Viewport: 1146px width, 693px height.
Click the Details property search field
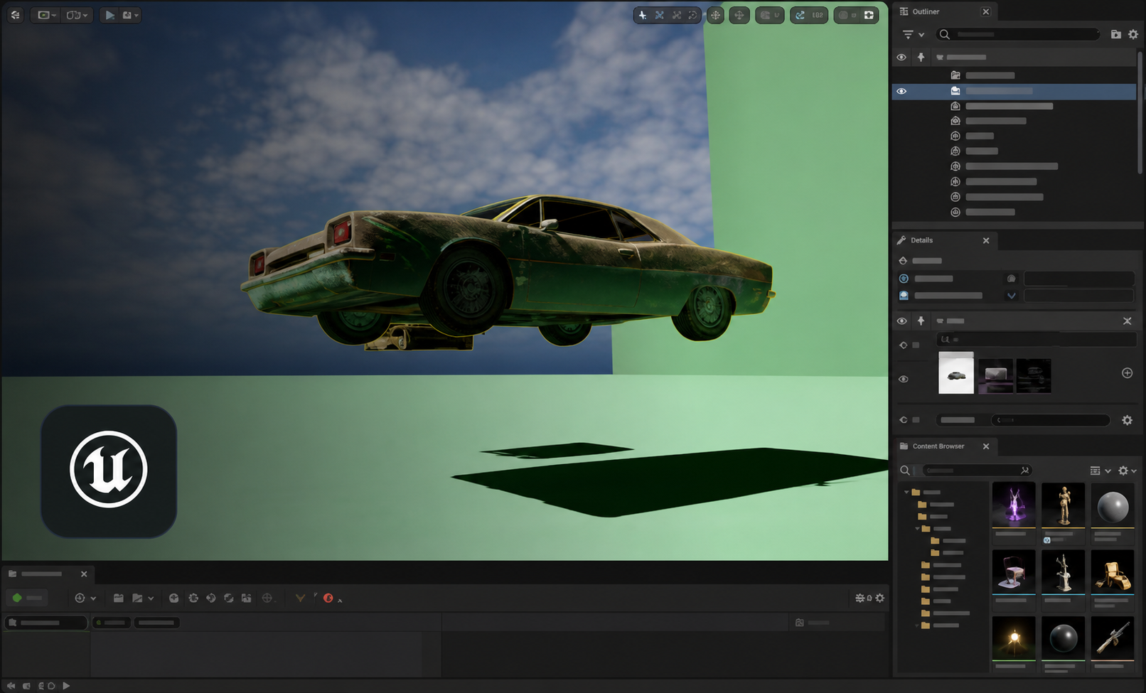click(1036, 340)
